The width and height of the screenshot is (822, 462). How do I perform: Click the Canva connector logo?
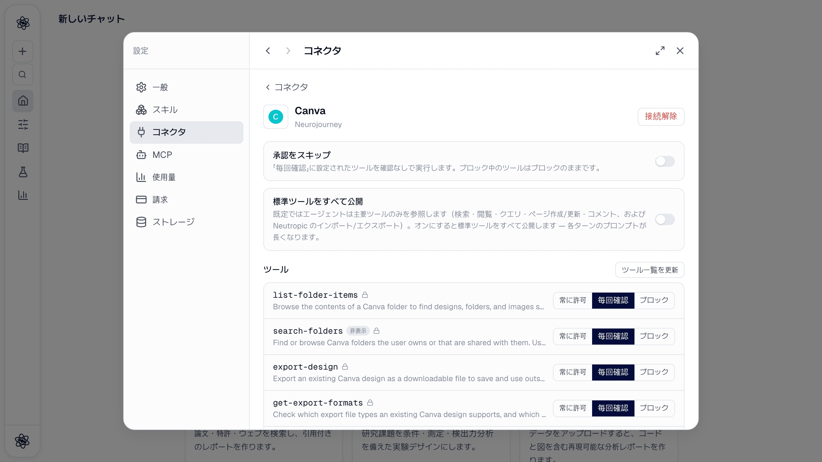276,117
